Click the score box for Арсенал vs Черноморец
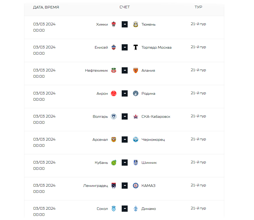 coord(125,140)
